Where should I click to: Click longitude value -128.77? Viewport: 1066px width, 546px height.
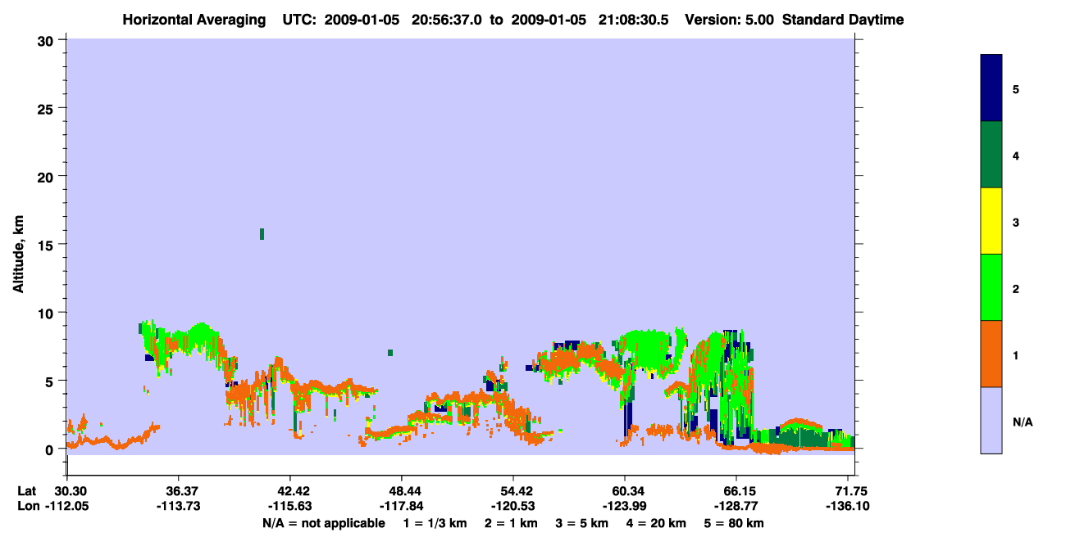click(x=736, y=506)
